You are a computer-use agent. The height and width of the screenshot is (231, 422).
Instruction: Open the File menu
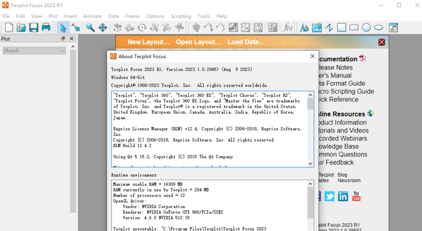6,16
